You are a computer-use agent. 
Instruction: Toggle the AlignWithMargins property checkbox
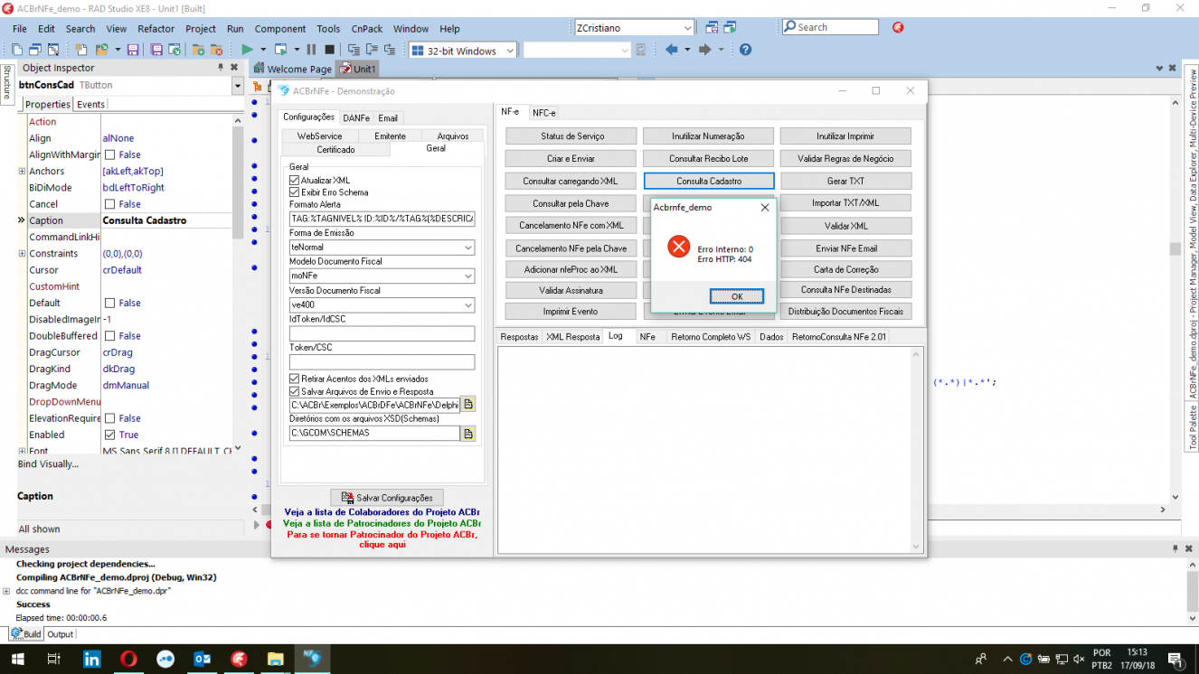point(109,154)
